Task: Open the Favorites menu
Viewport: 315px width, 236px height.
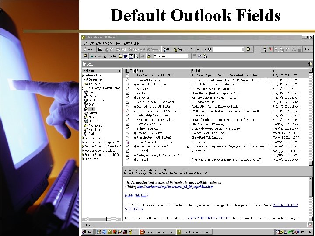Action: click(108, 43)
